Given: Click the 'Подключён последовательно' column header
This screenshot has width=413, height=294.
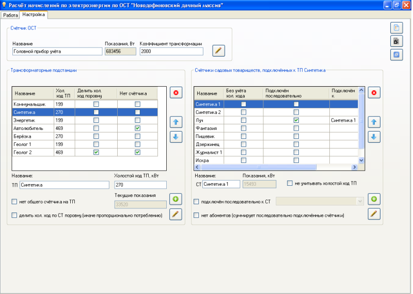Looking at the screenshot, I should click(x=296, y=93).
